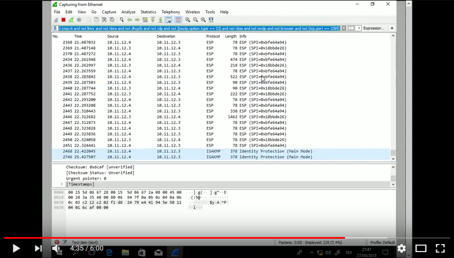Click details pane scrollbar down arrow
Screen dimensions: 454x258
pyautogui.click(x=393, y=185)
